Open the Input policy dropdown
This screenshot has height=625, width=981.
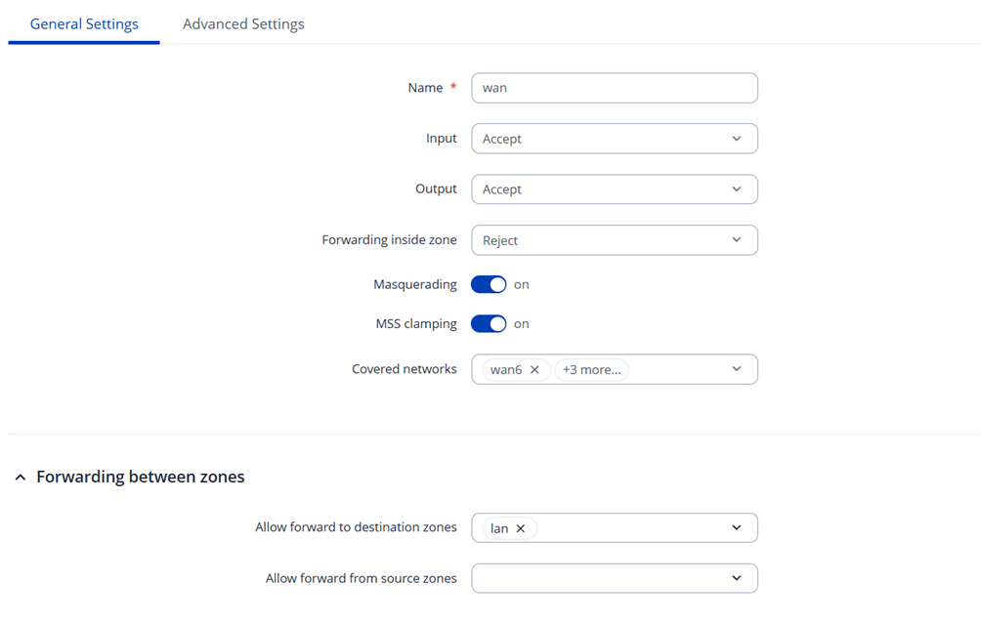[614, 139]
